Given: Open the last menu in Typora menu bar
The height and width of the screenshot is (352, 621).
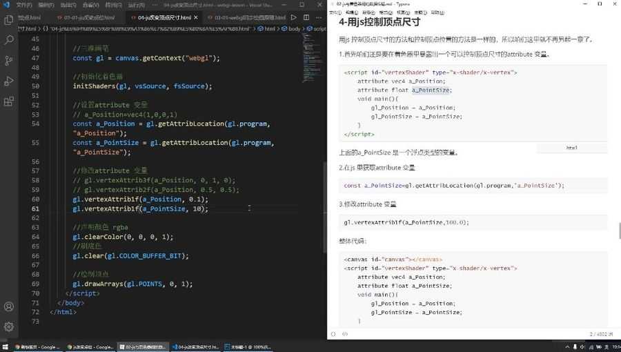Looking at the screenshot, I should [x=437, y=12].
